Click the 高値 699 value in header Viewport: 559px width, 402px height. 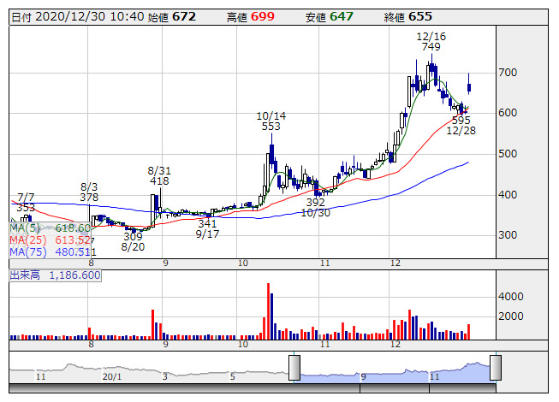[263, 16]
